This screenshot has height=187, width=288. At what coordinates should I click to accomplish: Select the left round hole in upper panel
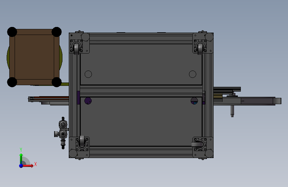(88, 74)
